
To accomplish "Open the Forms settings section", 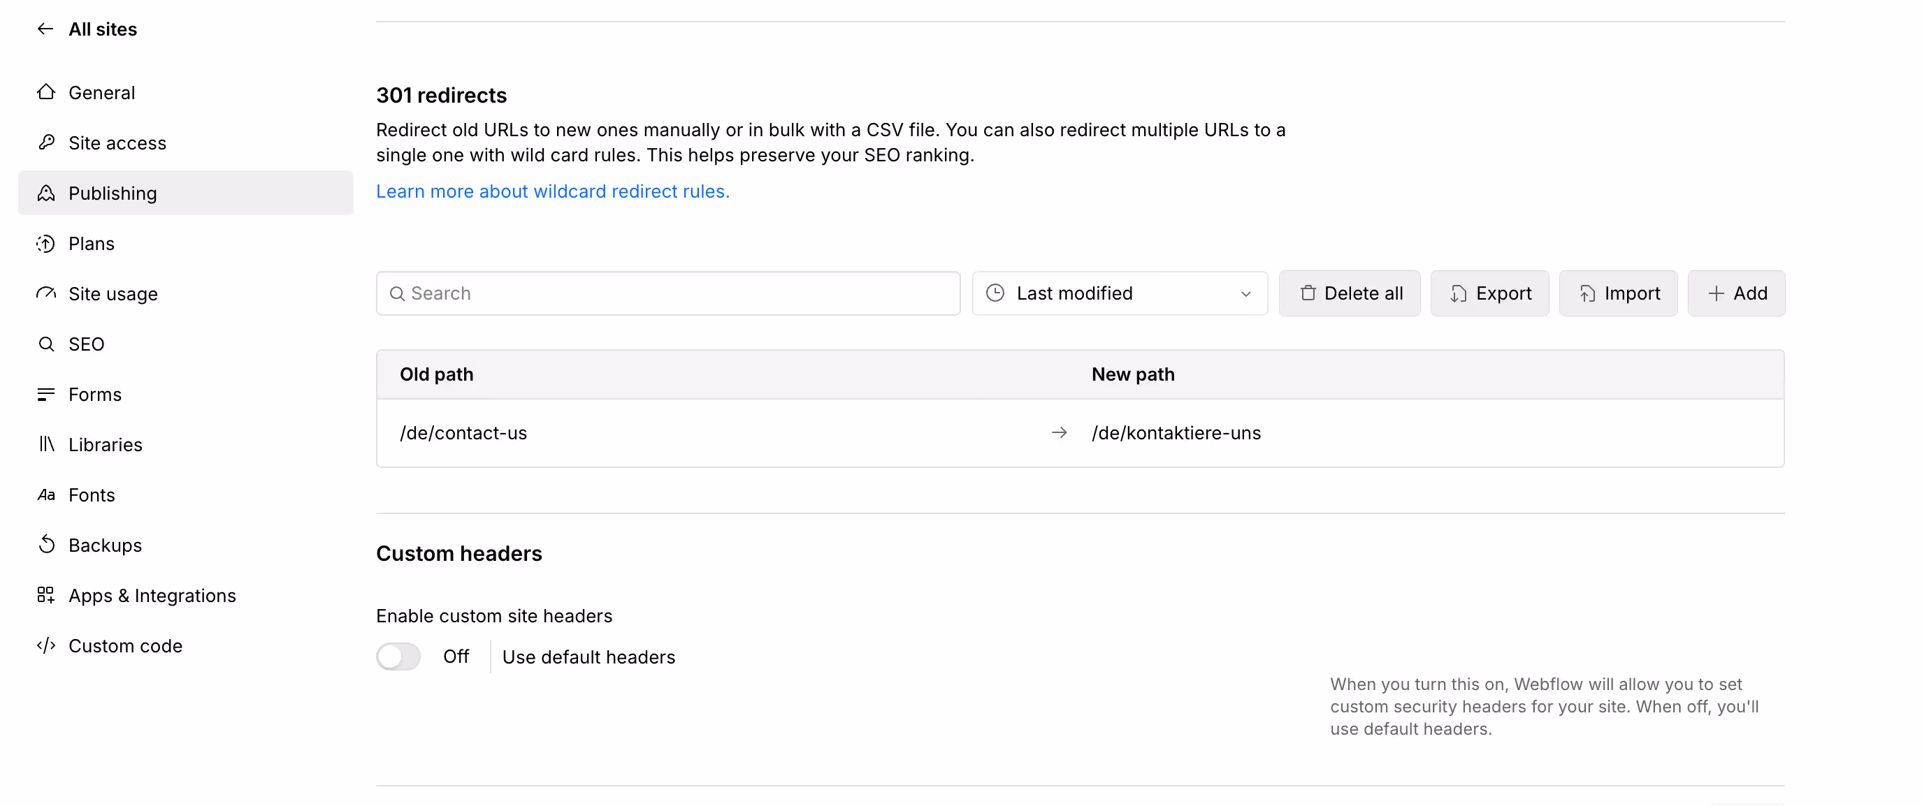I will point(95,395).
